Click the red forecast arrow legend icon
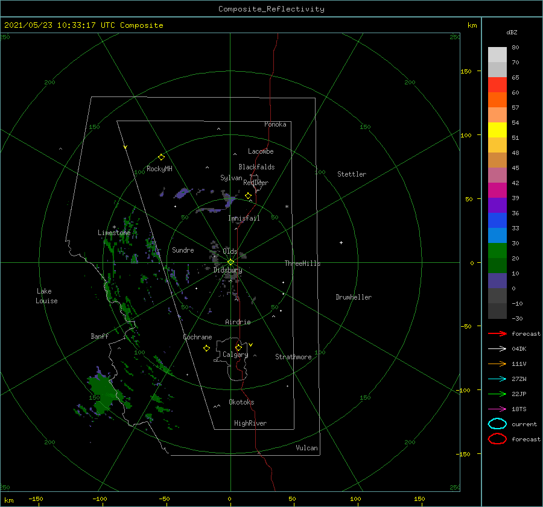The width and height of the screenshot is (543, 507). tap(497, 333)
